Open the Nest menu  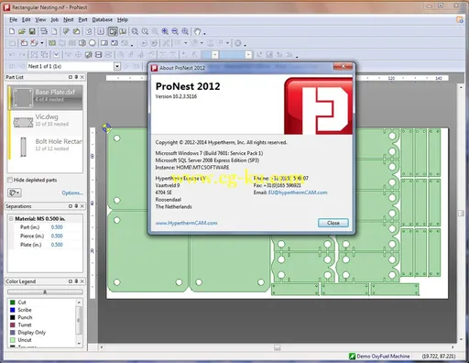point(69,20)
